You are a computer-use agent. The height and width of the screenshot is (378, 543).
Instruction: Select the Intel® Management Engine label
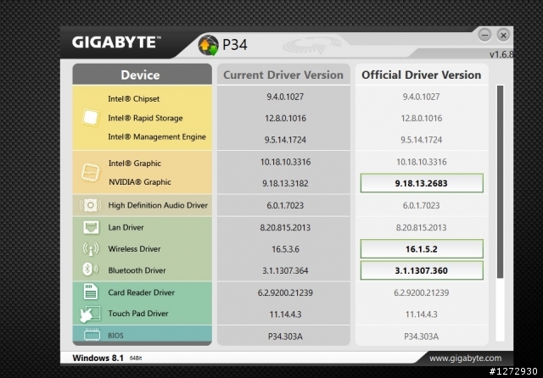157,137
